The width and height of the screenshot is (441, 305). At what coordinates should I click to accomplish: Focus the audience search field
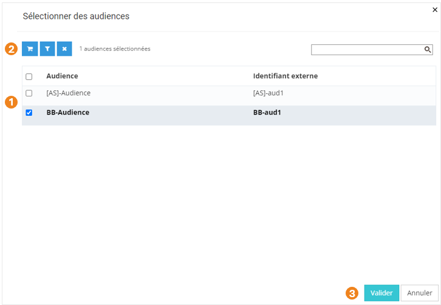(x=367, y=50)
